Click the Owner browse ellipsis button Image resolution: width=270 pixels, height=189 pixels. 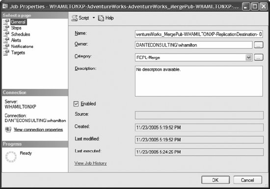click(x=259, y=45)
